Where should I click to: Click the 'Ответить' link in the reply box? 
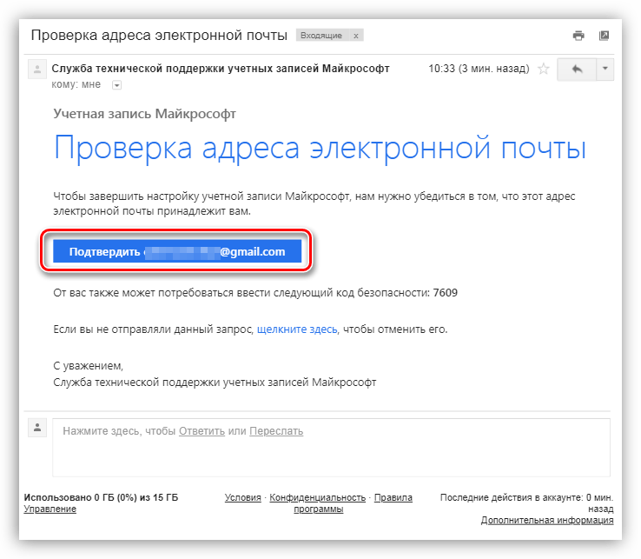202,431
